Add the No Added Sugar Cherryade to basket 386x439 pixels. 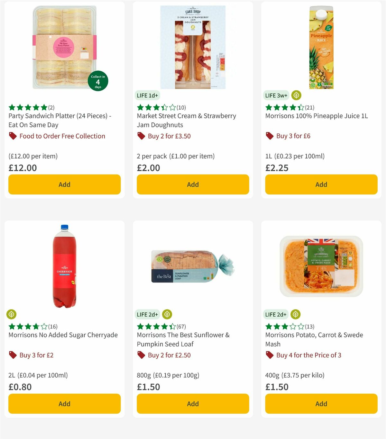pyautogui.click(x=64, y=404)
